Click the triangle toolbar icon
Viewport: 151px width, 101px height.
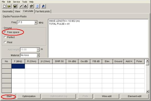coord(25,6)
